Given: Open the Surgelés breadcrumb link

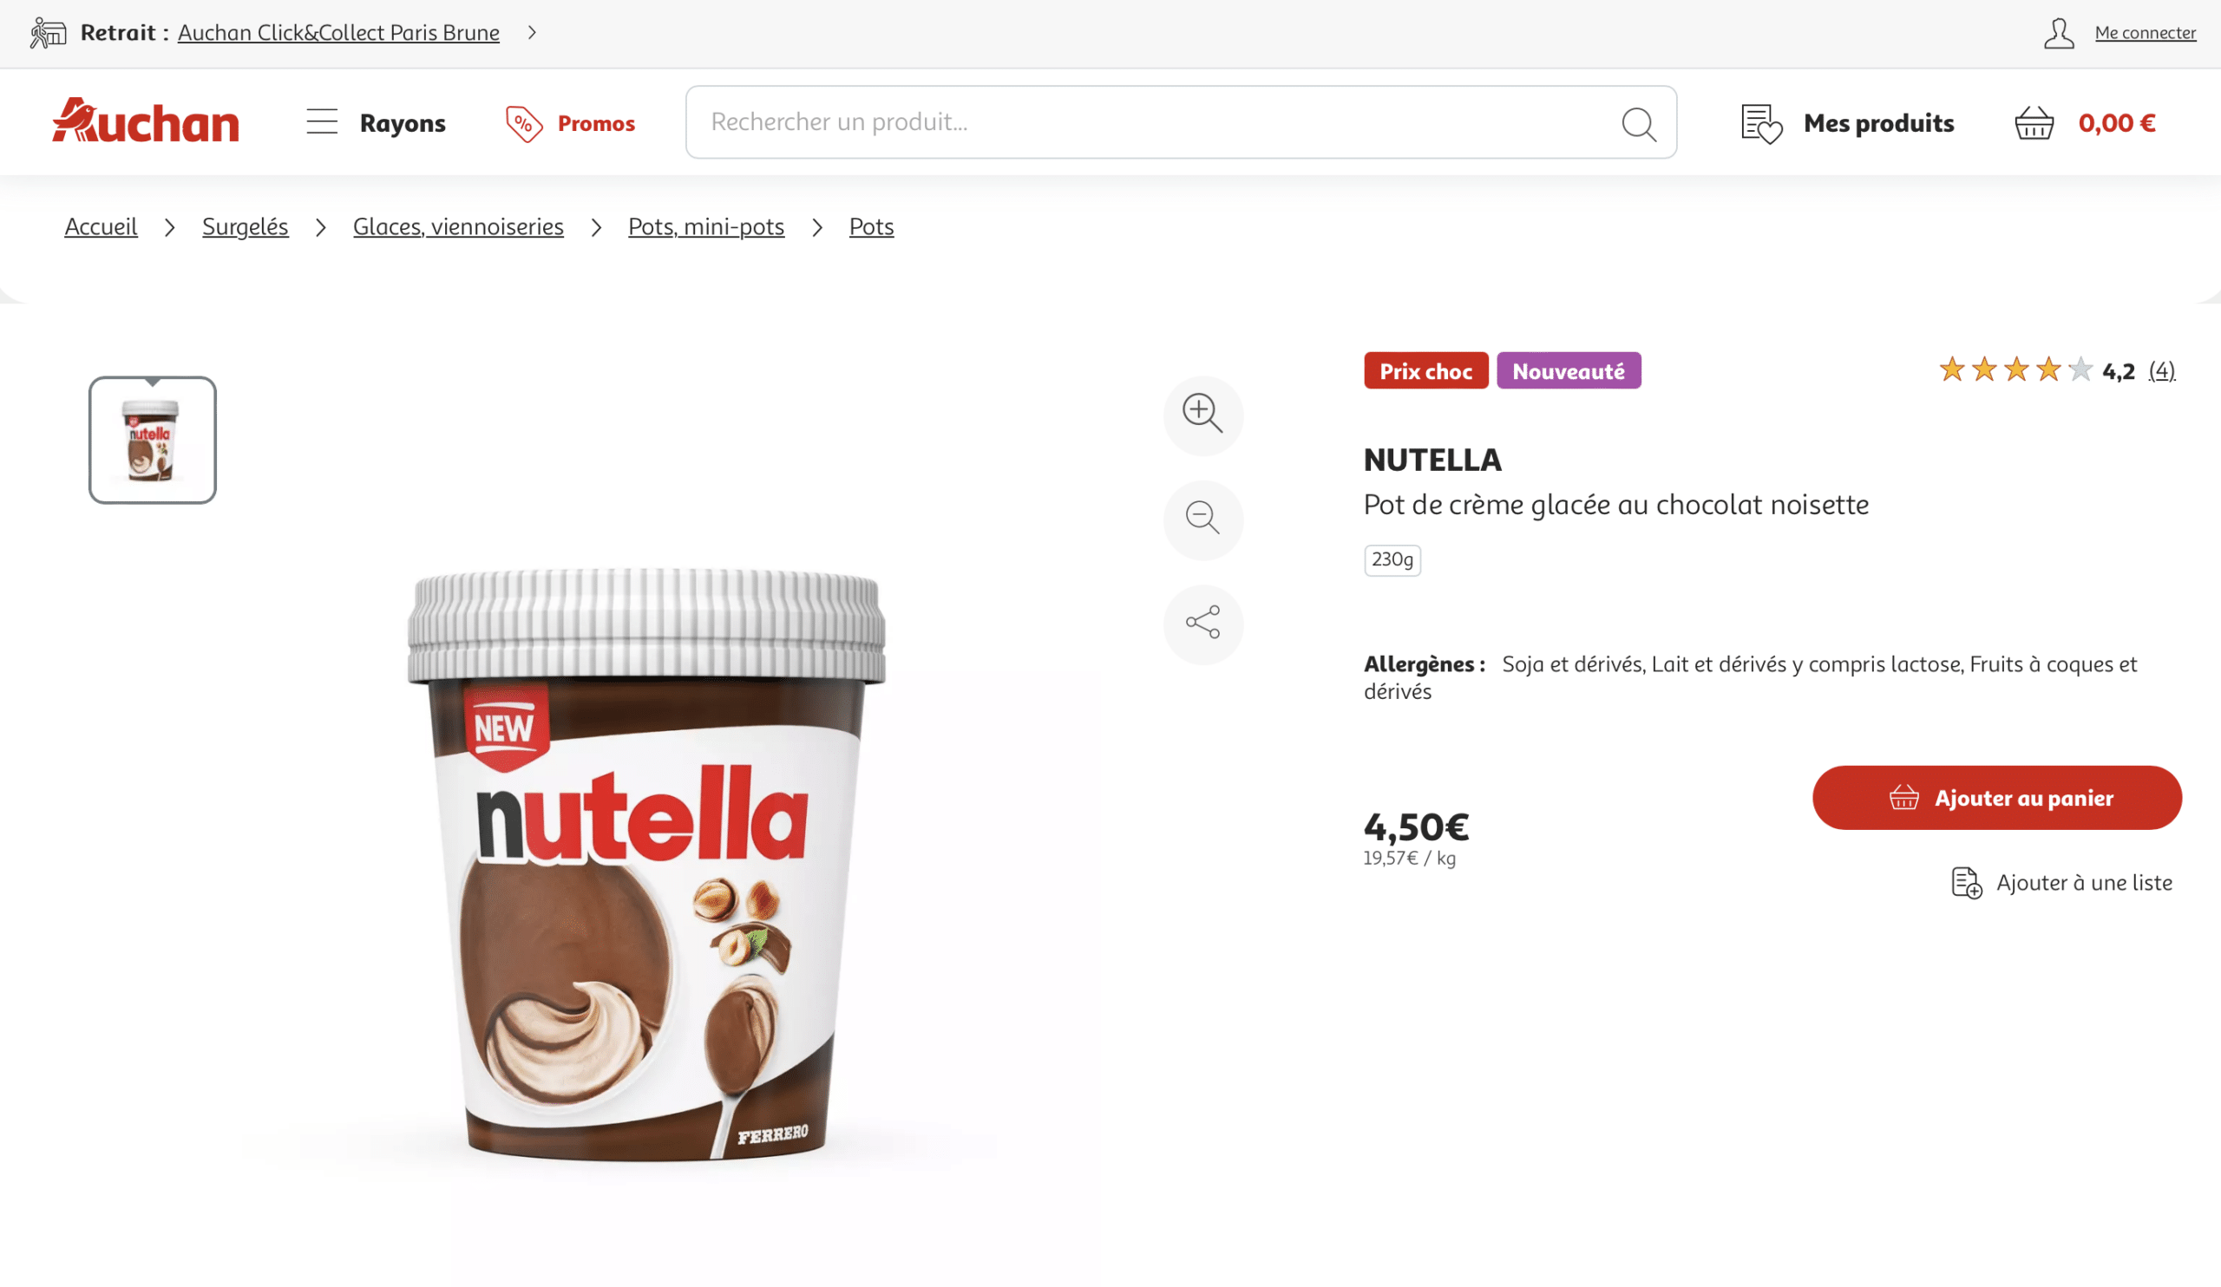Looking at the screenshot, I should tap(245, 226).
